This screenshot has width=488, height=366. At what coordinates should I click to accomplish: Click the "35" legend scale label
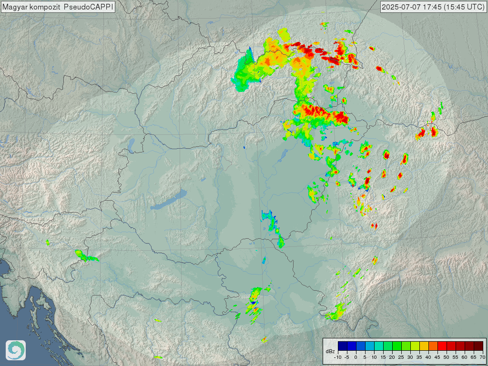[419, 357]
